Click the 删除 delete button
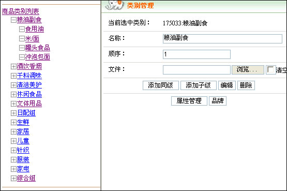This screenshot has height=191, width=287. coord(246,85)
